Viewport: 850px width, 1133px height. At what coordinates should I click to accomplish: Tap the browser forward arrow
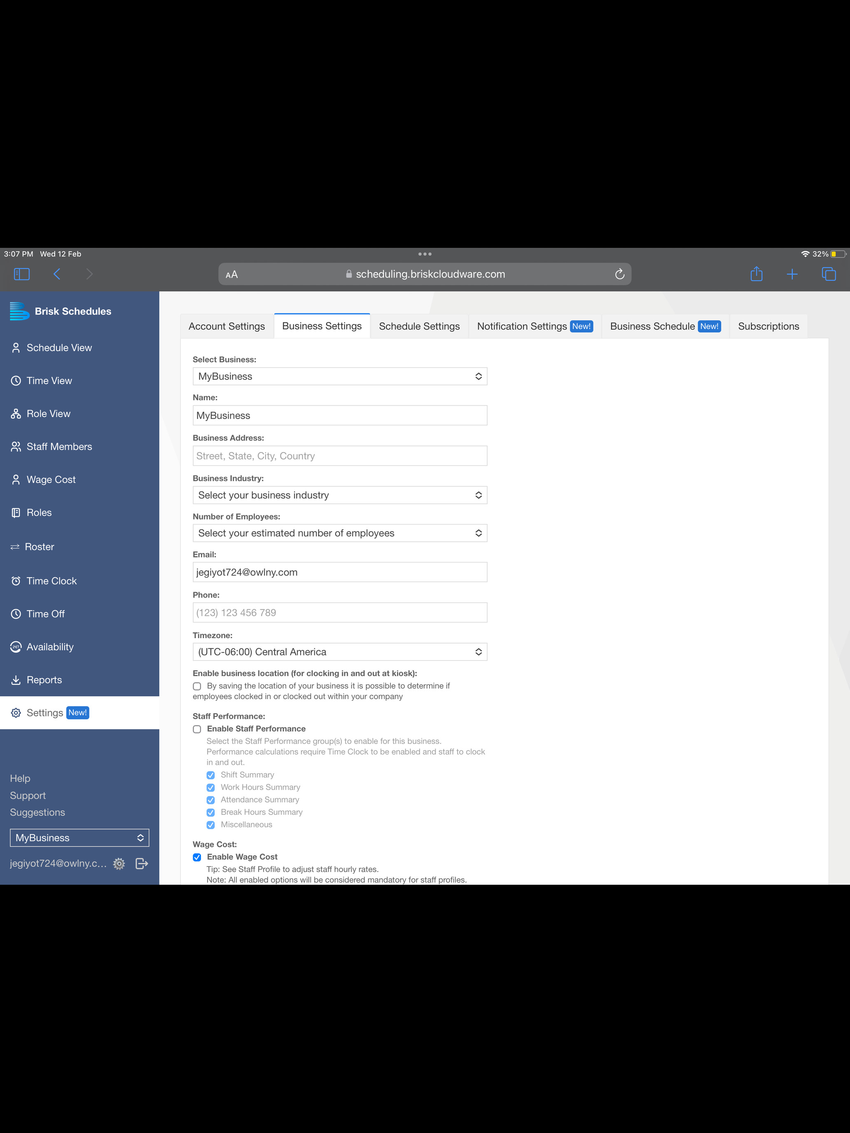[89, 274]
